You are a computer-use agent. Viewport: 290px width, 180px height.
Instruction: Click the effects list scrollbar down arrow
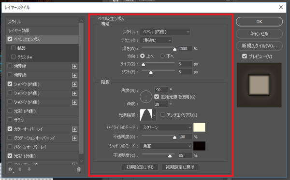81,161
